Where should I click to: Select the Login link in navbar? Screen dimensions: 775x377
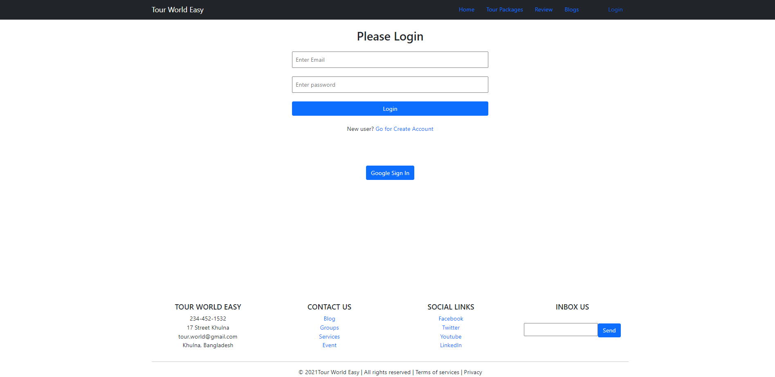(x=615, y=9)
